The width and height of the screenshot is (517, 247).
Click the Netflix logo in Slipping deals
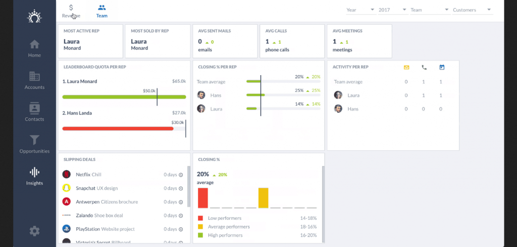[x=67, y=174]
